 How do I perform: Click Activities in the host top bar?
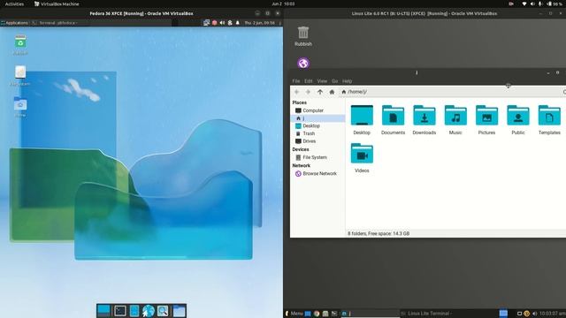tap(14, 4)
